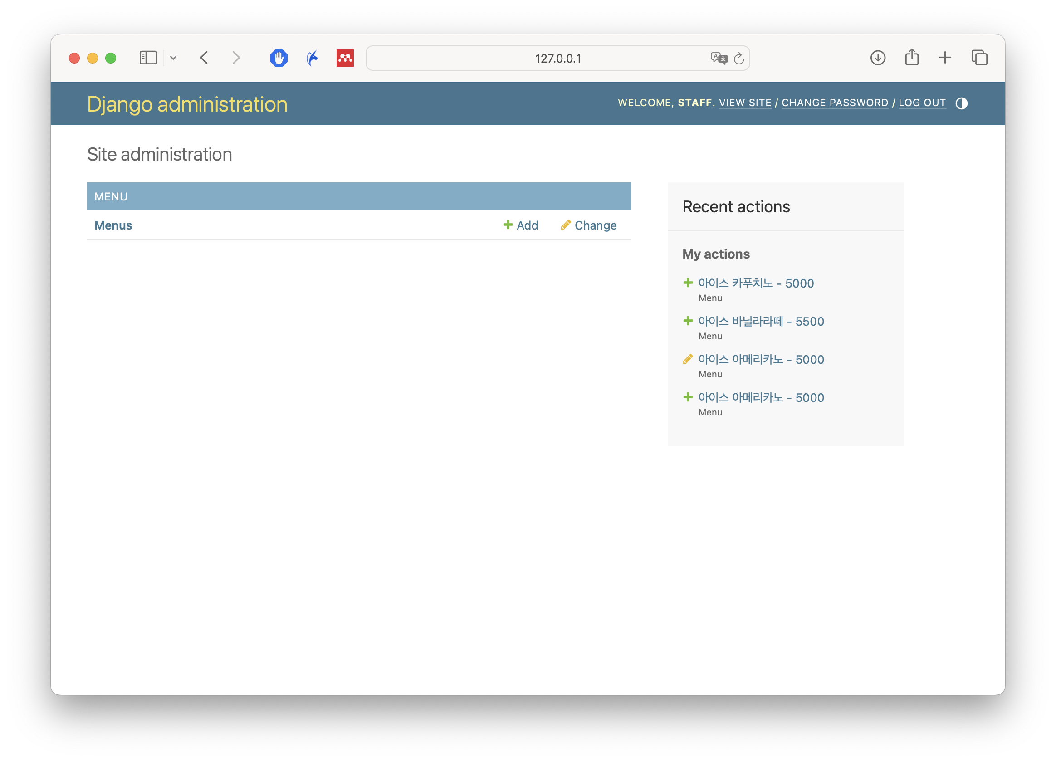Click the blue hand AdBlock extension icon
This screenshot has width=1056, height=762.
pos(279,58)
